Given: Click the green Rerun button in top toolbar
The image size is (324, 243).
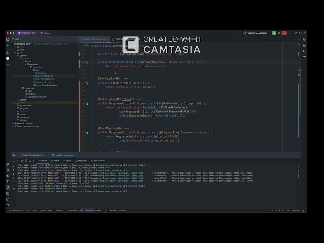Looking at the screenshot, I should (x=274, y=33).
